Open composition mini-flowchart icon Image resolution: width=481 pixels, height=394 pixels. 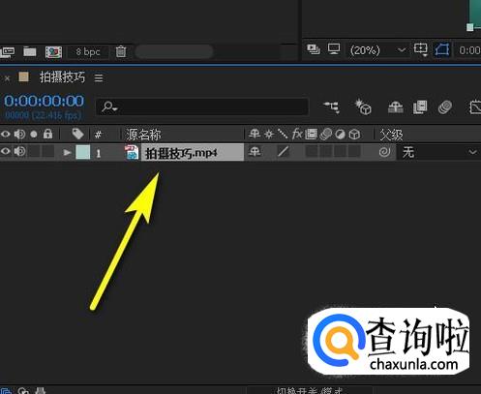pyautogui.click(x=332, y=106)
